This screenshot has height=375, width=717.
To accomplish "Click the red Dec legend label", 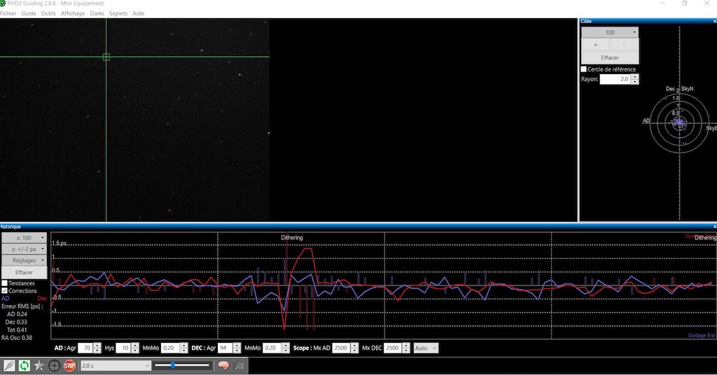I will (42, 298).
